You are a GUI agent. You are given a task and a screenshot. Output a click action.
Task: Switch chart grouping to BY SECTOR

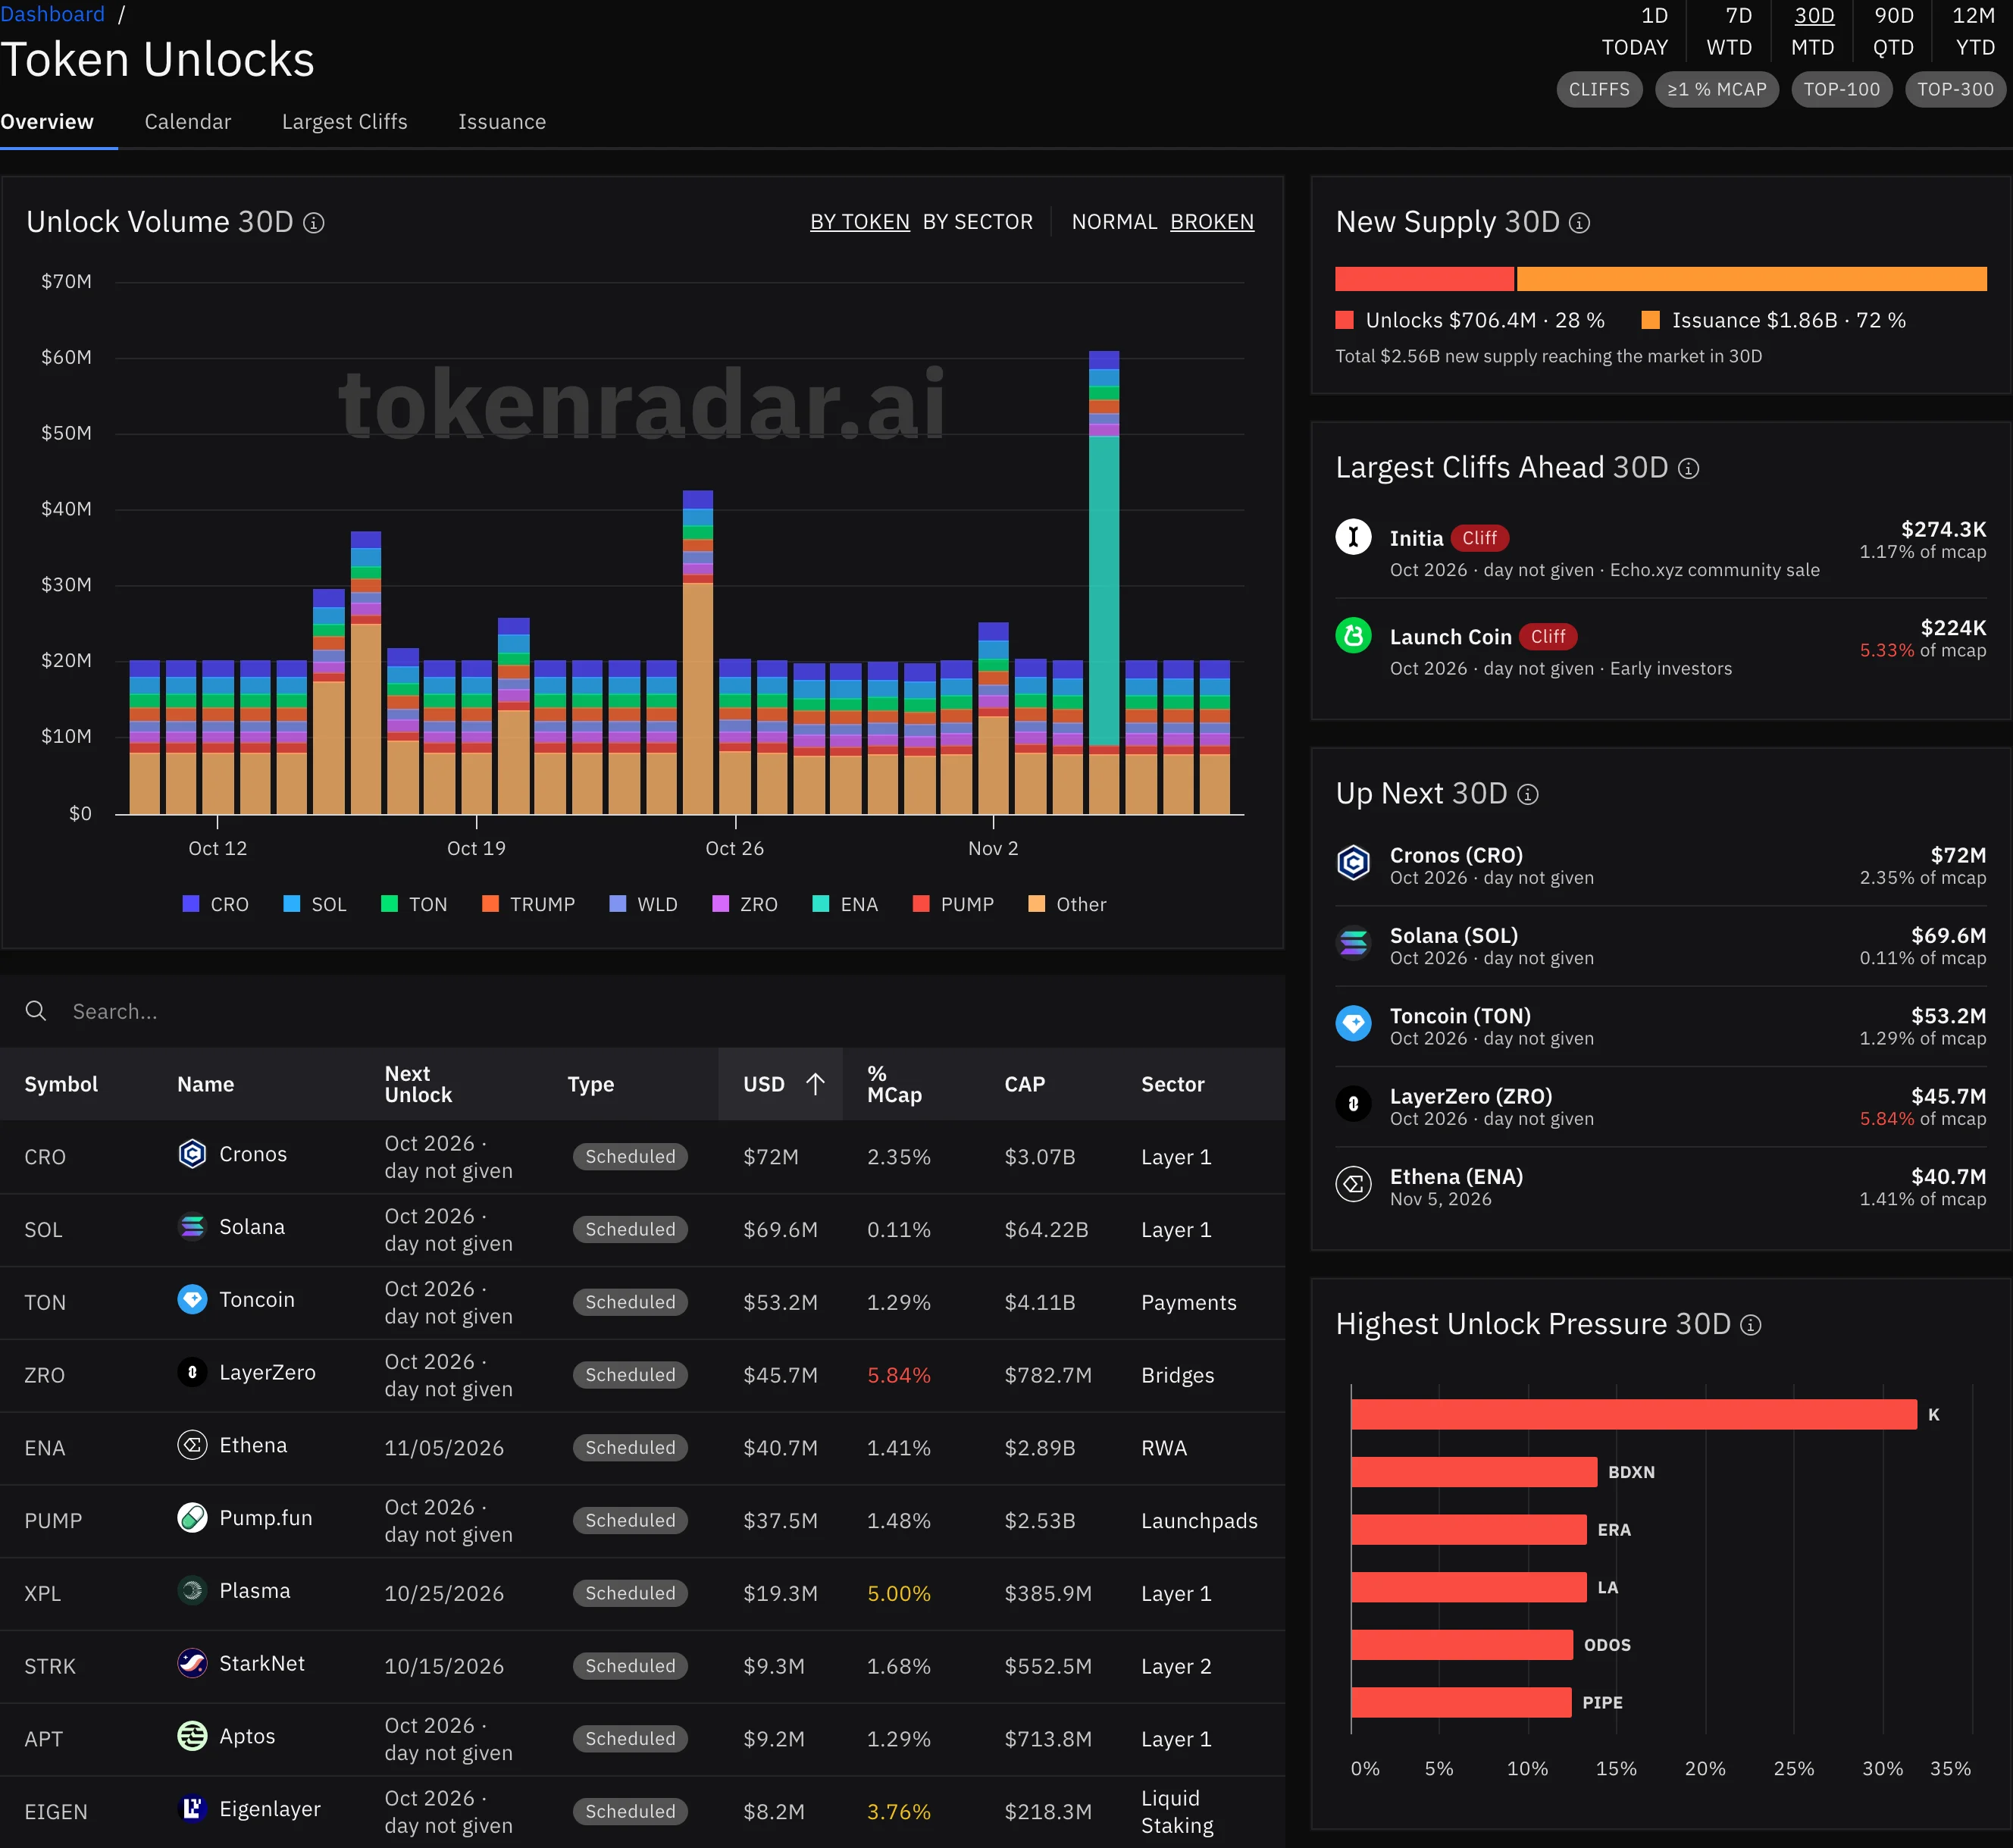click(x=978, y=222)
